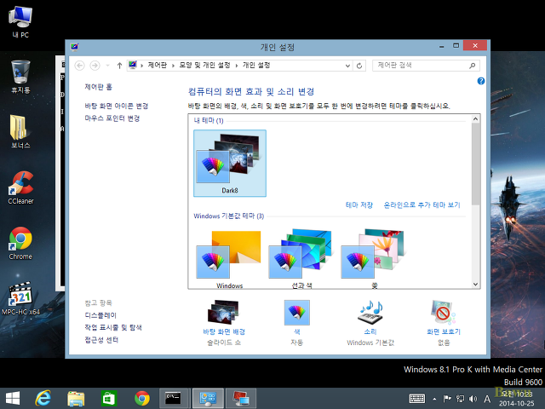Screen dimensions: 545x409
Task: Open address bar history dropdown
Action: pyautogui.click(x=347, y=66)
